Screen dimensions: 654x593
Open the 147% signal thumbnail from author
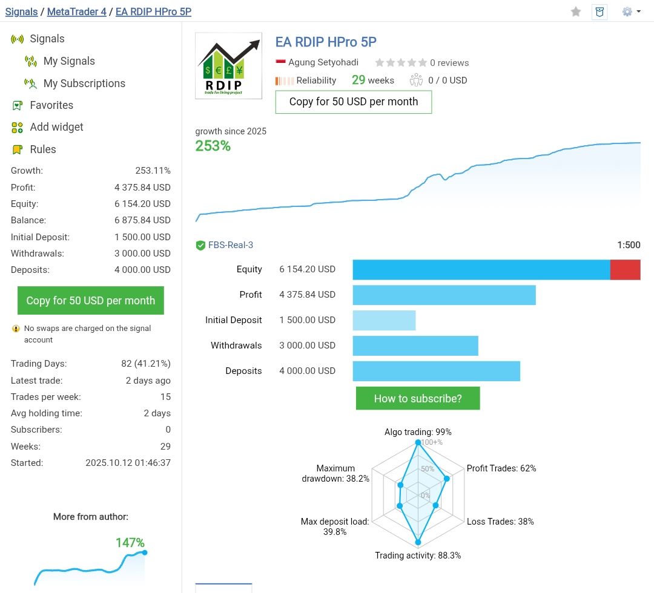pos(91,563)
